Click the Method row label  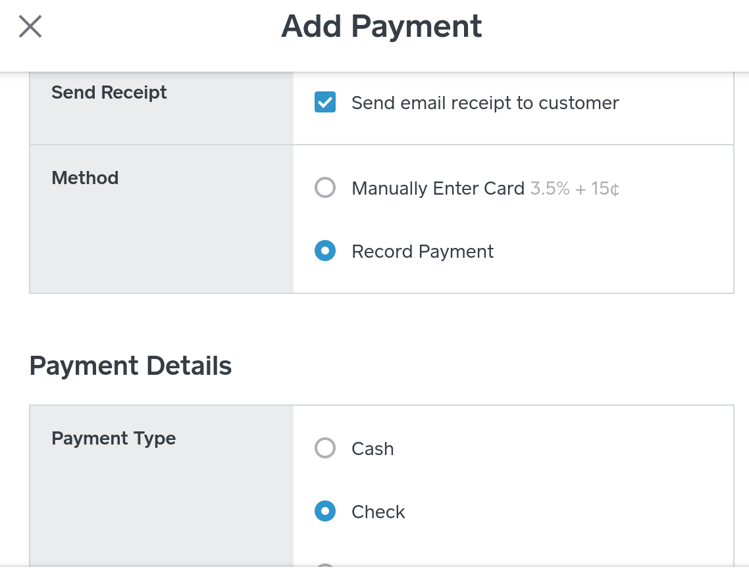coord(85,178)
